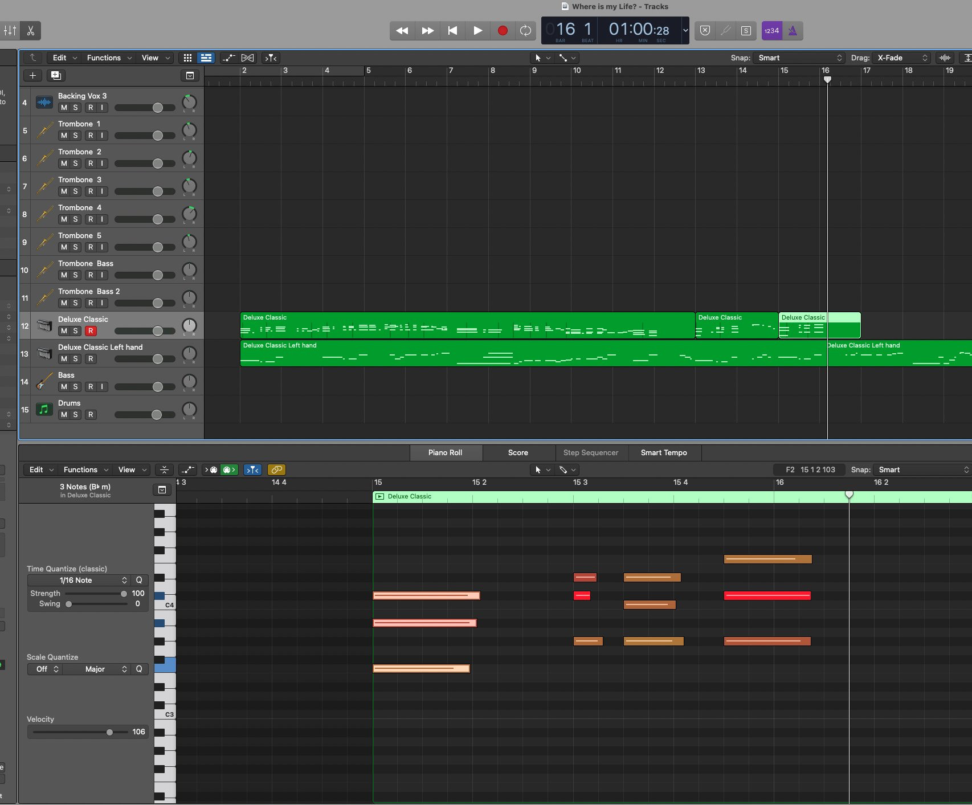Select the list view icon in tracks toolbar
This screenshot has width=972, height=805.
point(206,58)
